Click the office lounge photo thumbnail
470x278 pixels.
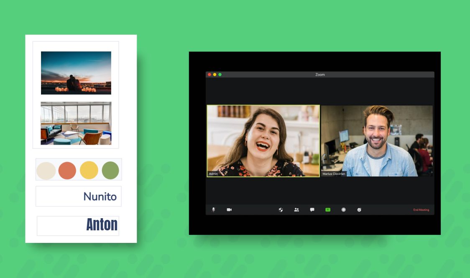point(76,123)
